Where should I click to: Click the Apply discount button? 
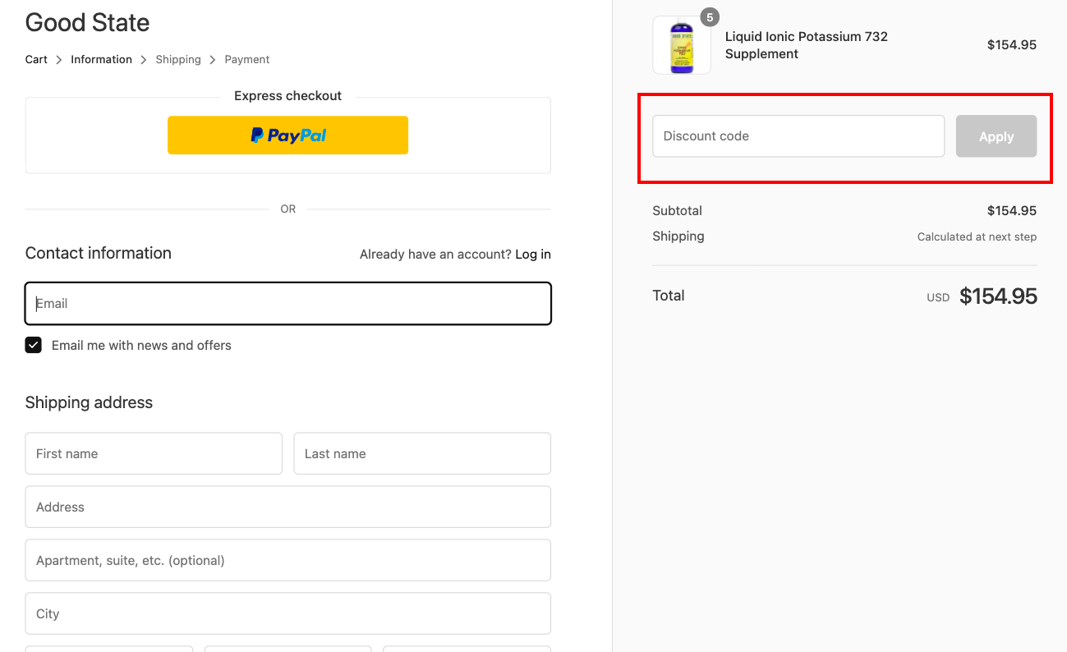(996, 136)
